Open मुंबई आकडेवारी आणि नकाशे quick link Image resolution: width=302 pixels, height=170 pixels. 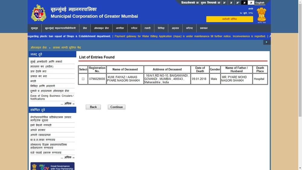pos(46,62)
